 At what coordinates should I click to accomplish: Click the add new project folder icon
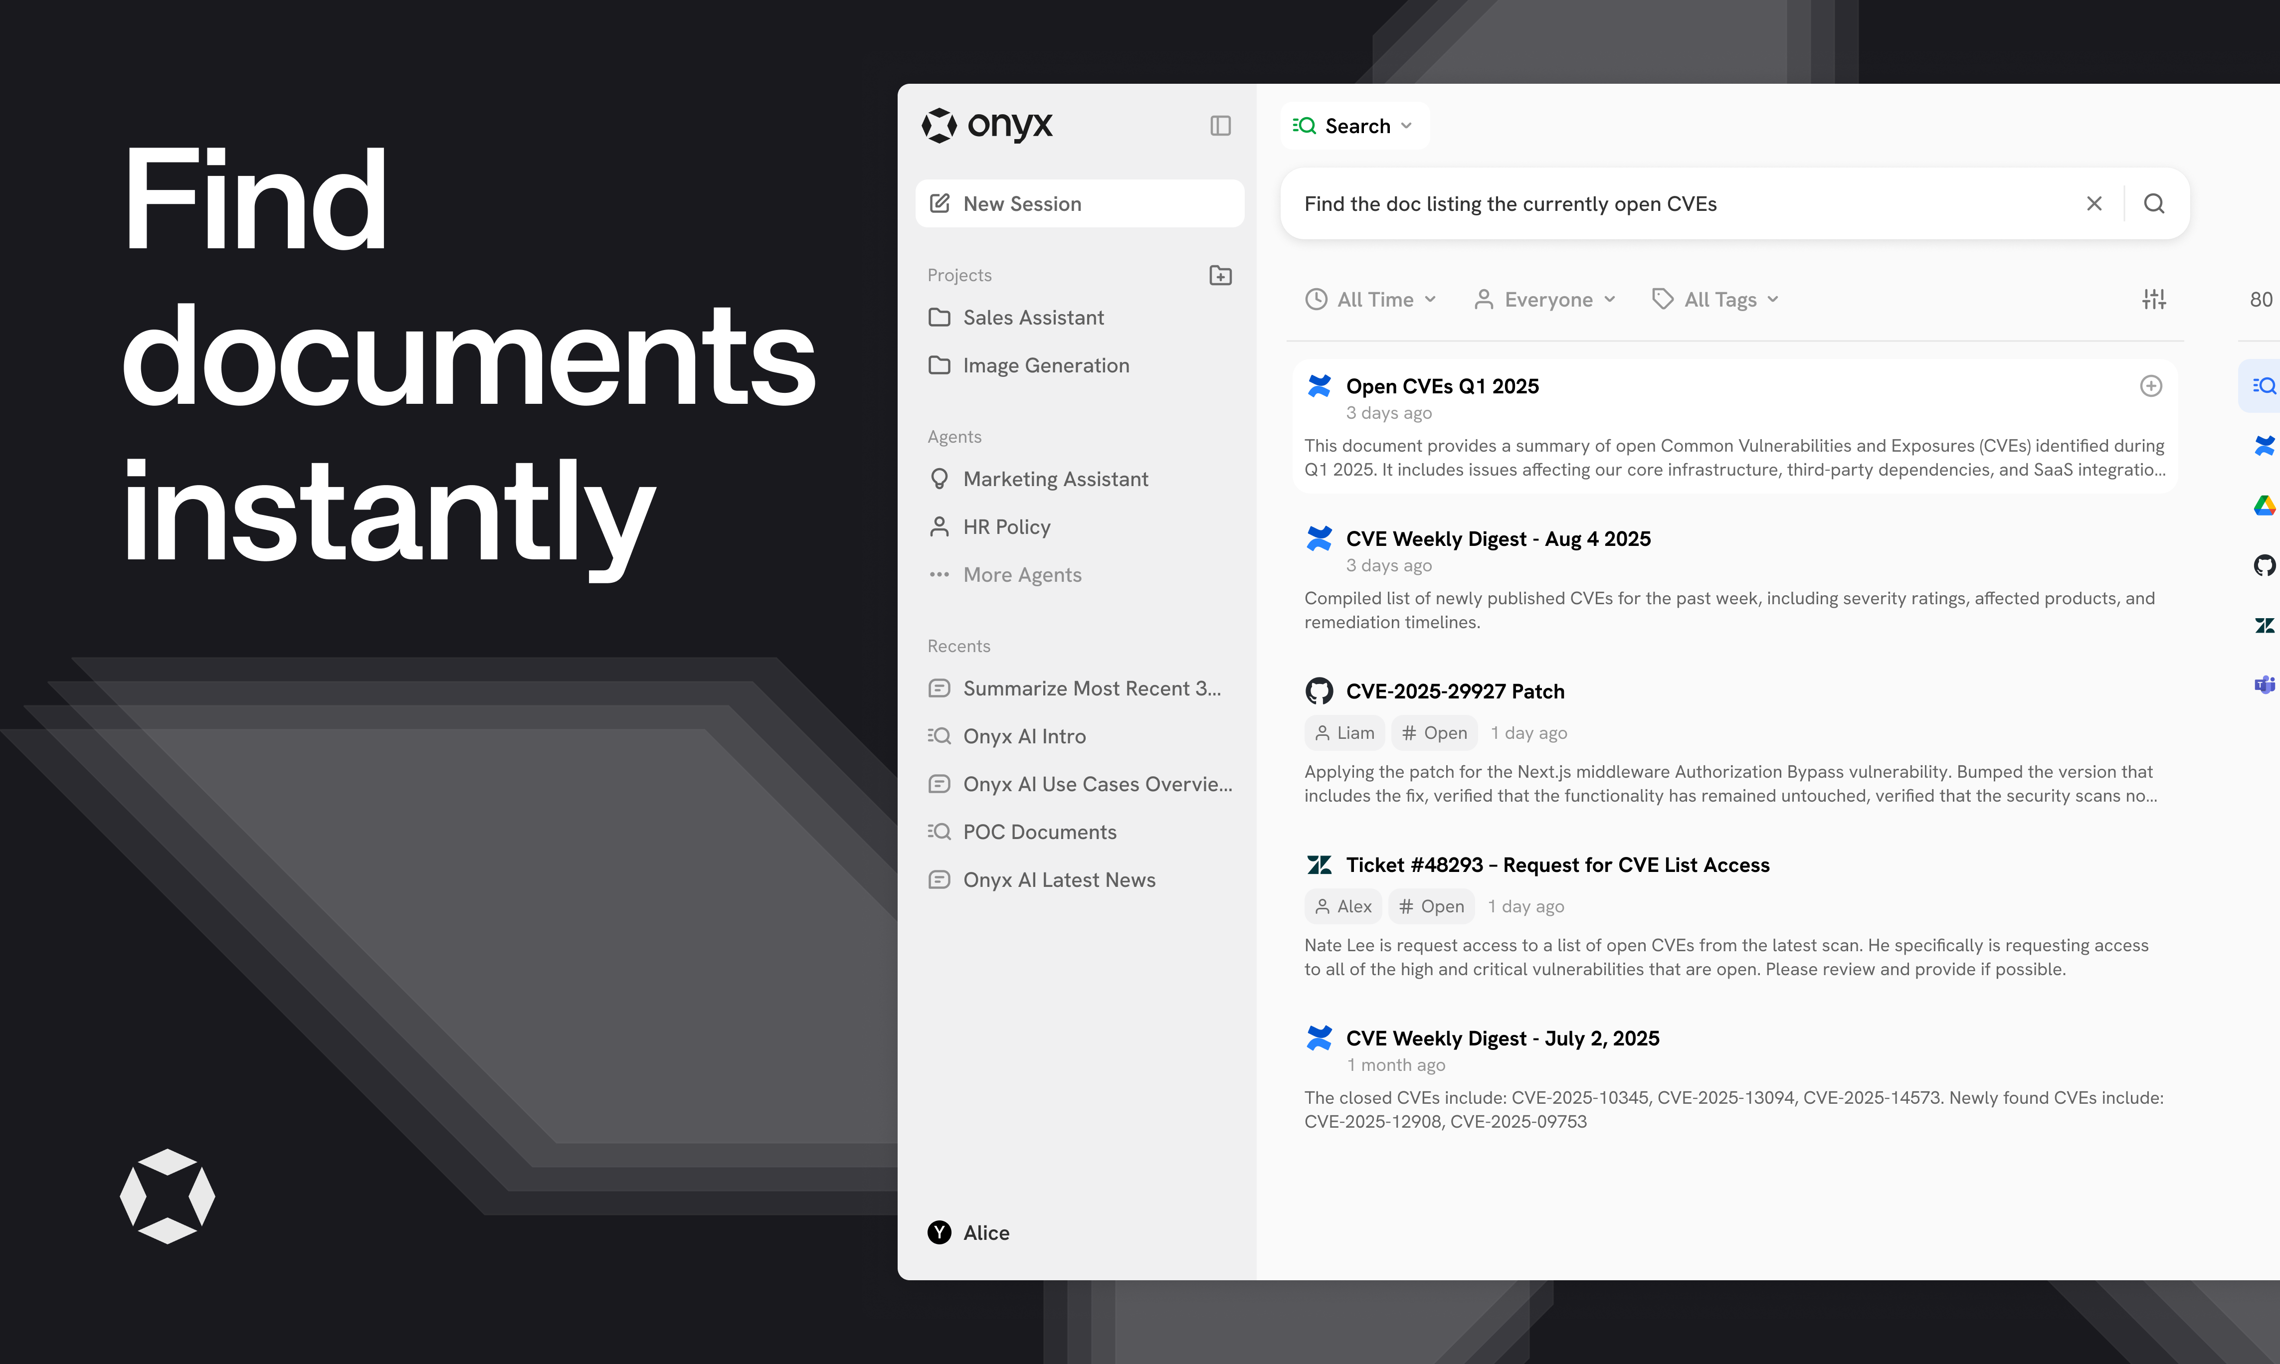point(1220,275)
